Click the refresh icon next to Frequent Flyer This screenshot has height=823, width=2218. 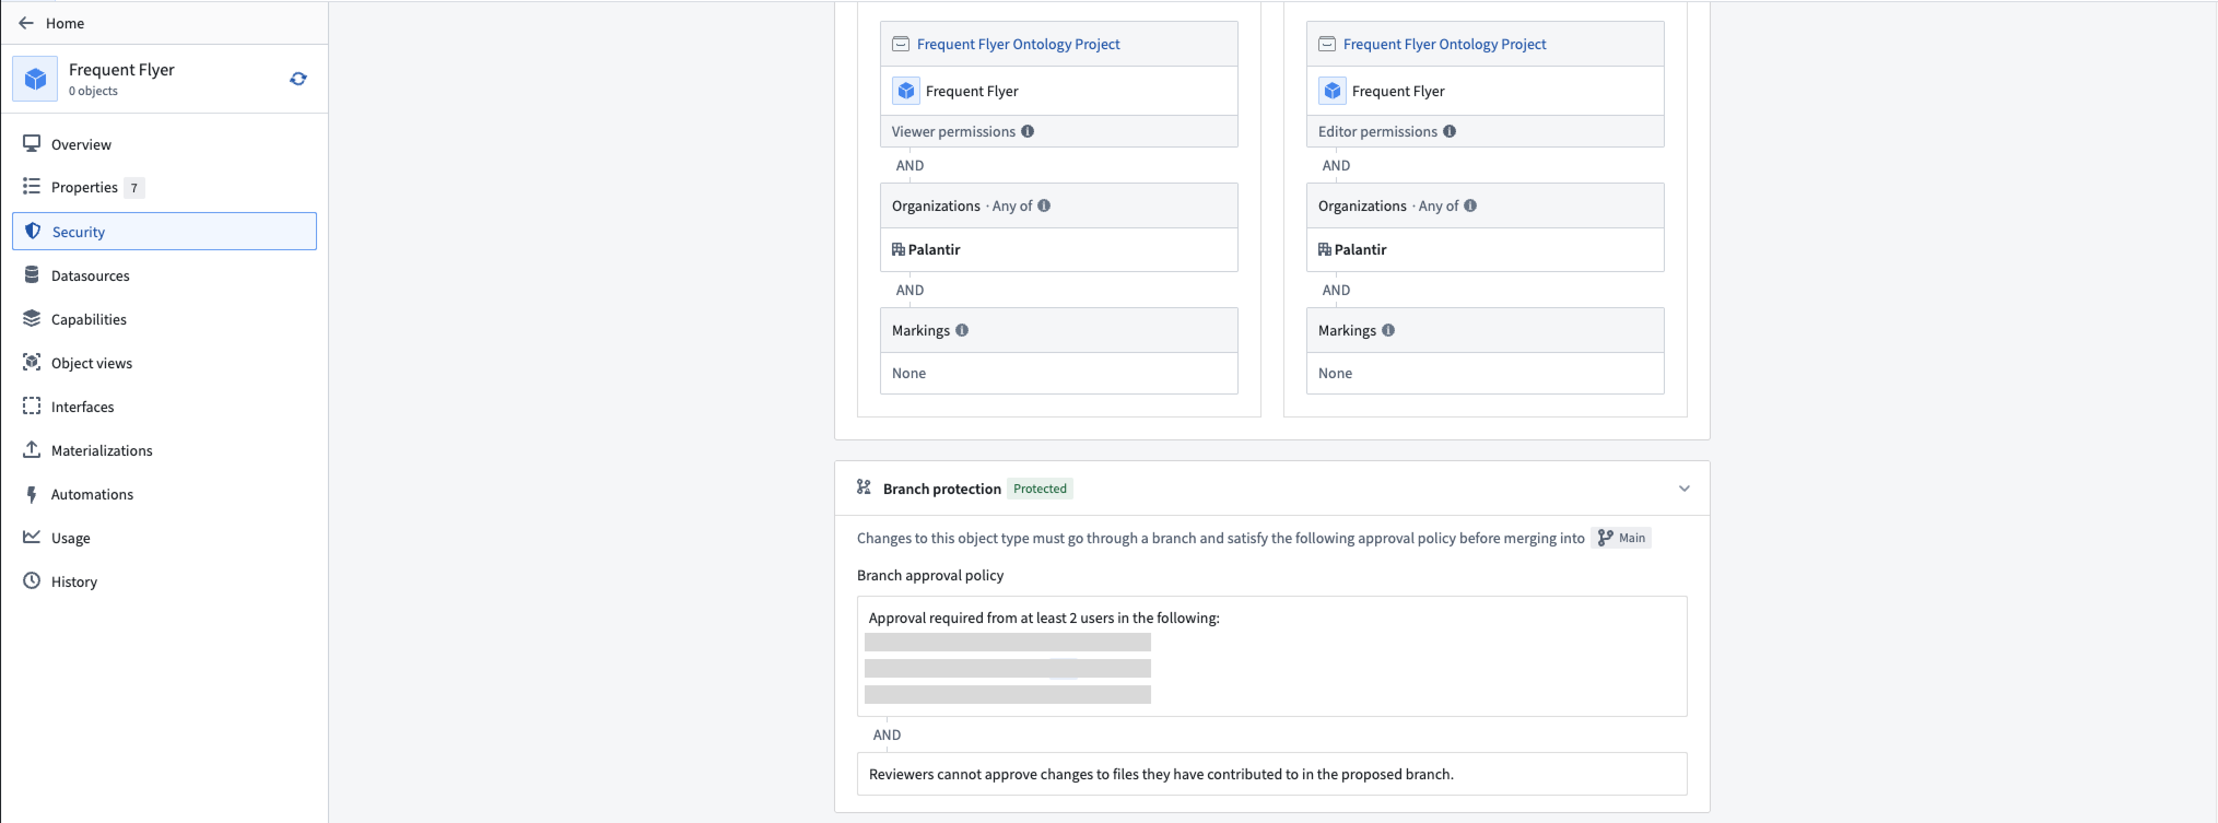coord(298,78)
